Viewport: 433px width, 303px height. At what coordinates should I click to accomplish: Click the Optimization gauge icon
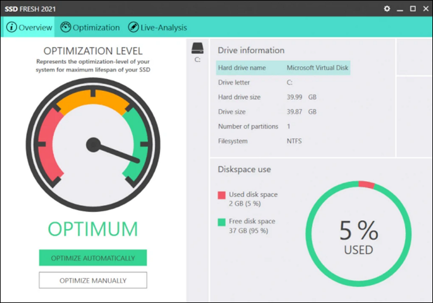coord(66,27)
